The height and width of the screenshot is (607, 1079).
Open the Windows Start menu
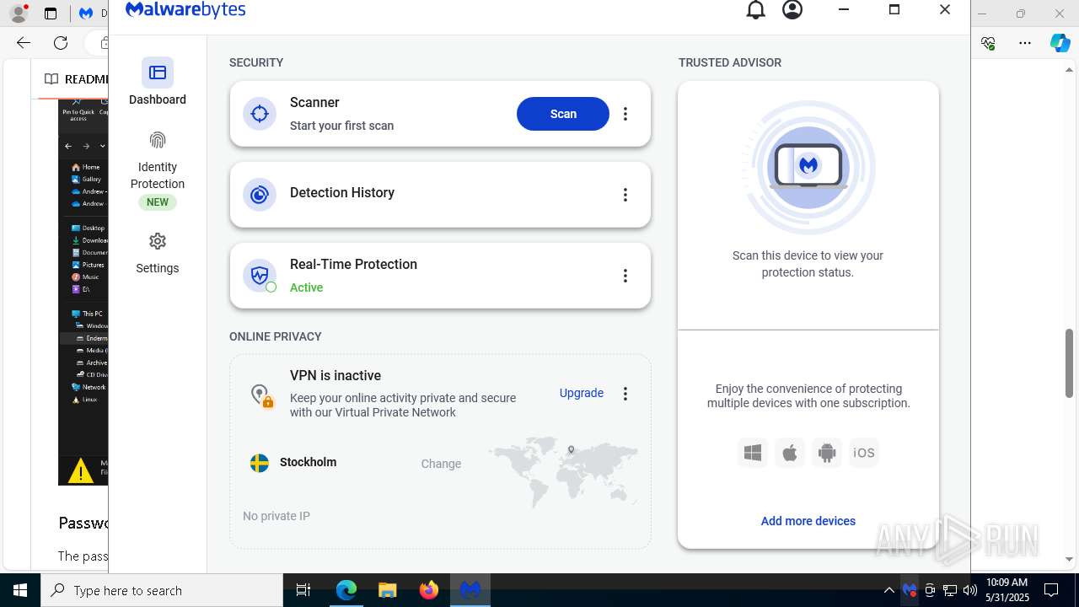coord(20,590)
